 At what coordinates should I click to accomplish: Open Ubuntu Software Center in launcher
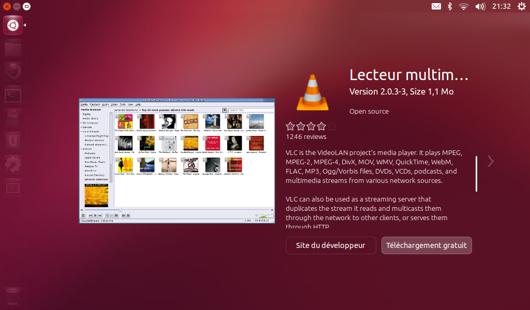point(13,118)
